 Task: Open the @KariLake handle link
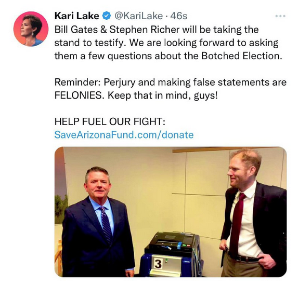pos(138,16)
